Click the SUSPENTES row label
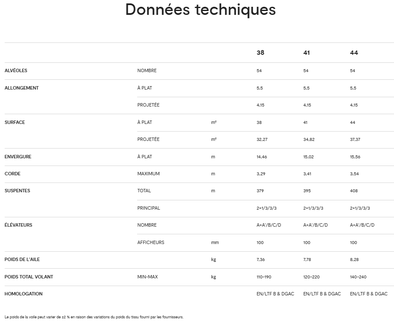Screen dimensions: 394x323 [x=17, y=191]
